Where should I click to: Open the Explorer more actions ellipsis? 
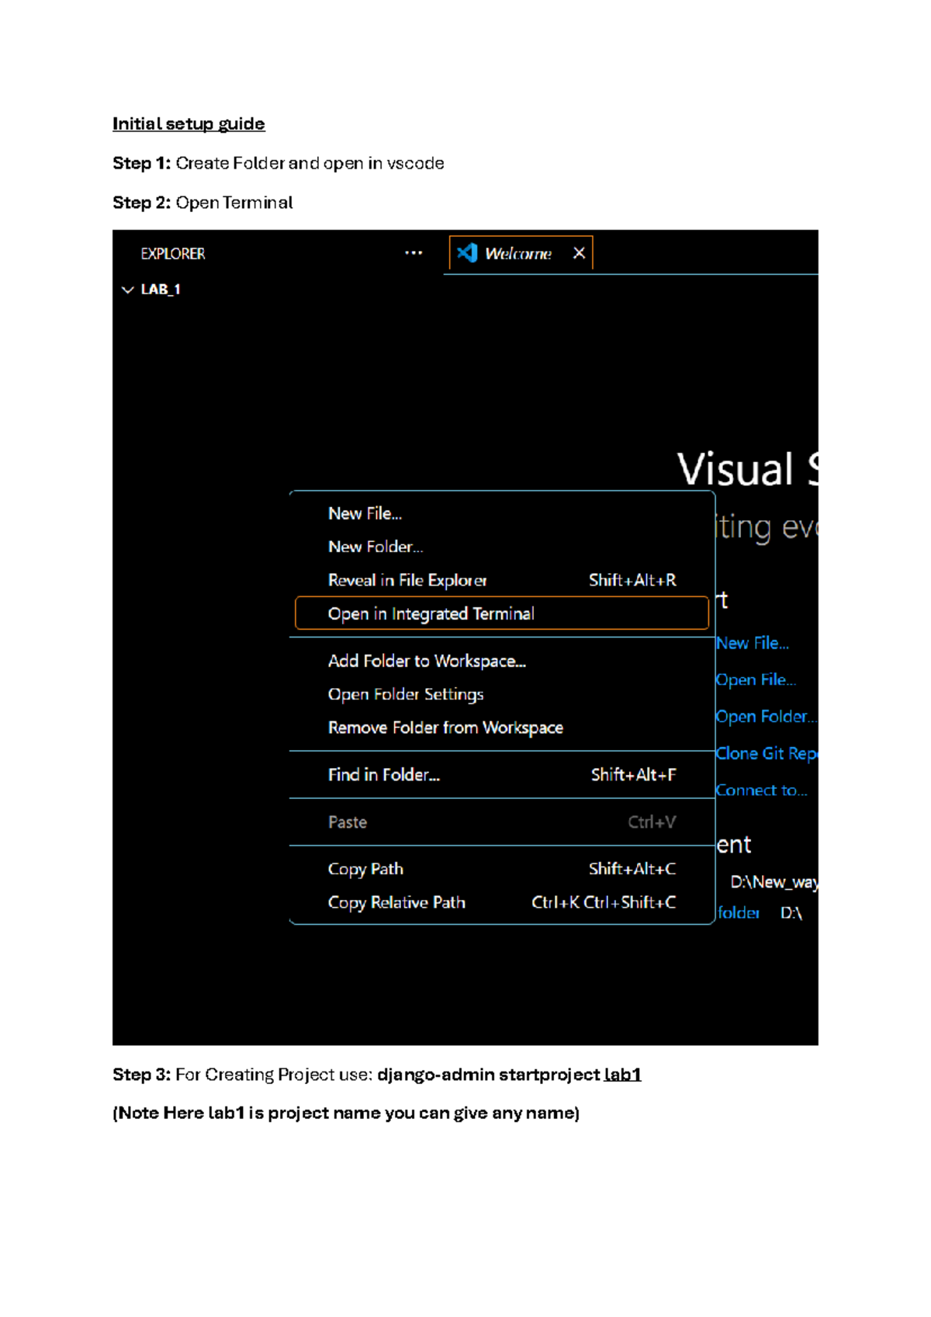414,253
